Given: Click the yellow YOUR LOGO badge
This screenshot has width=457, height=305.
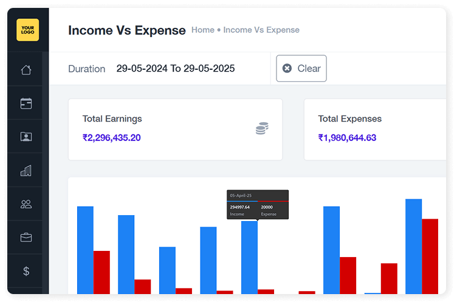Looking at the screenshot, I should (28, 30).
